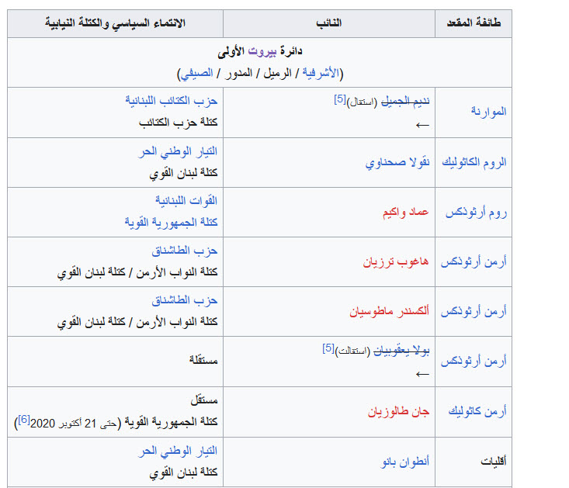569x488 pixels.
Task: Click reference [6] after 2020 date
Action: coord(24,420)
